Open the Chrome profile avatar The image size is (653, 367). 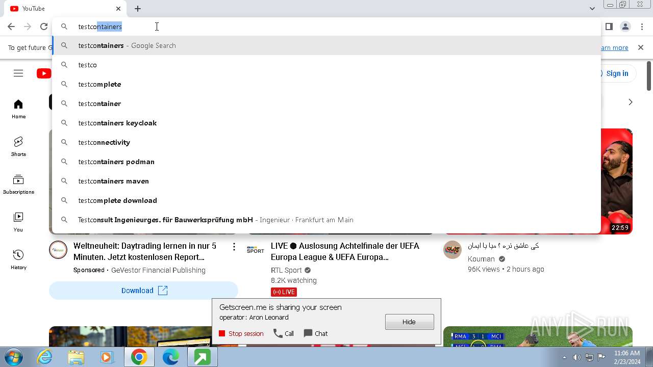tap(625, 27)
